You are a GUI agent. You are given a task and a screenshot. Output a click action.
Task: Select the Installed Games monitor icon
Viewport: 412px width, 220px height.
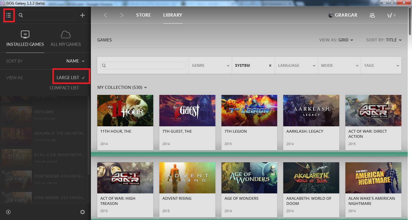coord(25,34)
